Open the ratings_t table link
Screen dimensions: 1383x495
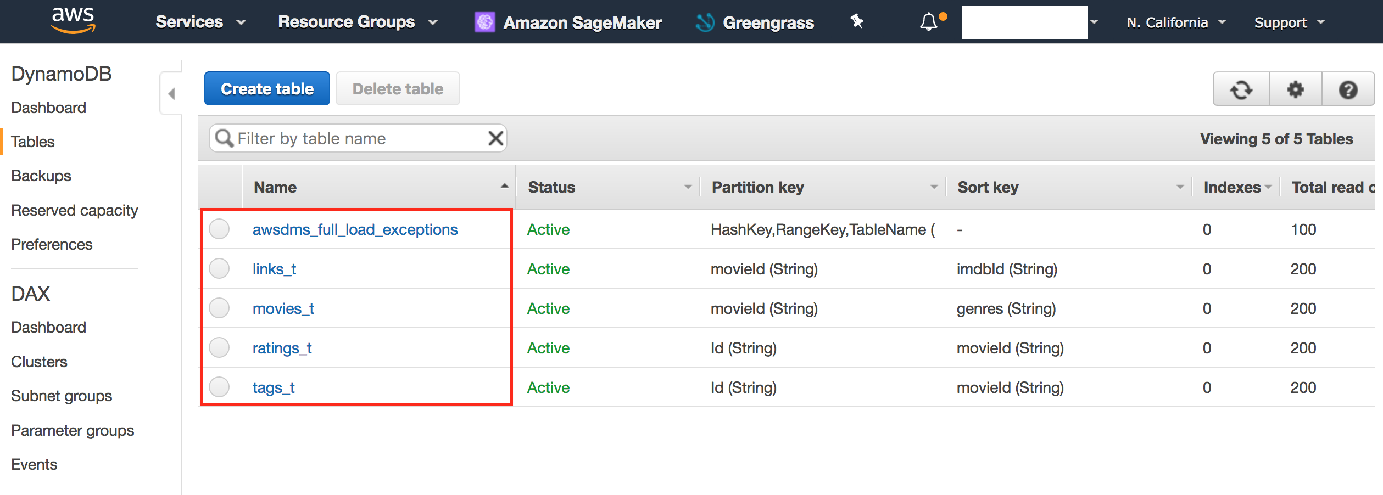[282, 348]
